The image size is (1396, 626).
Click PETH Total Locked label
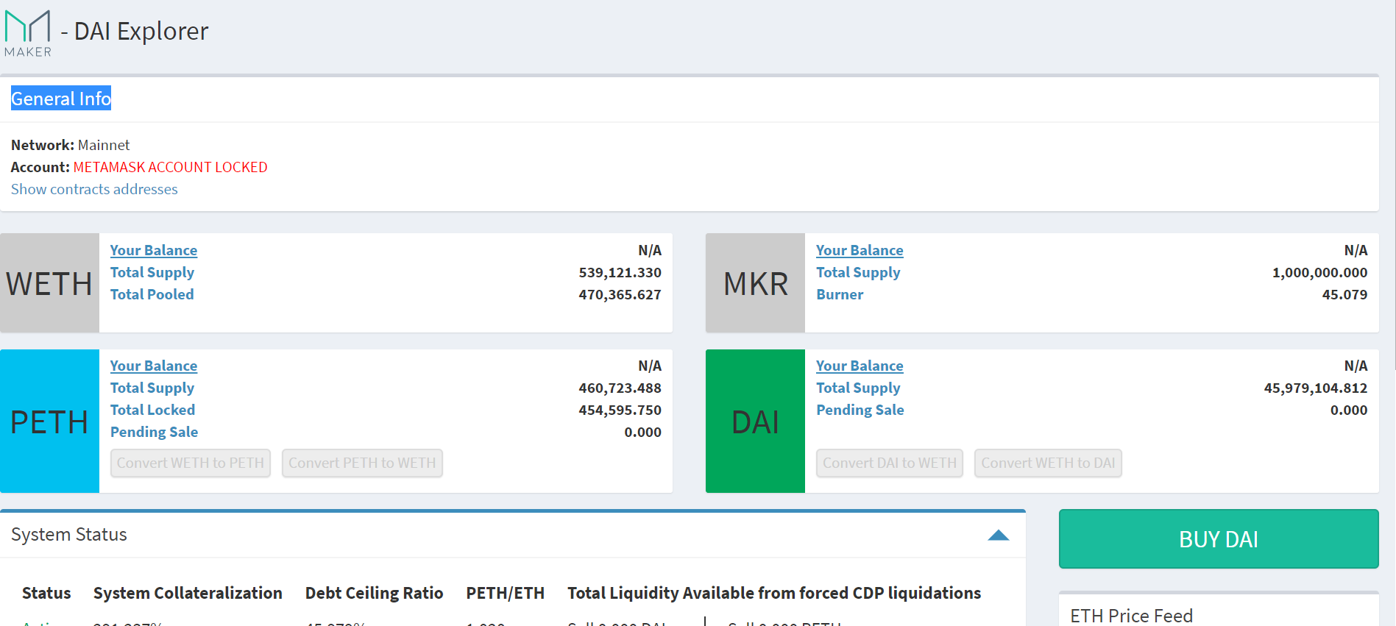pyautogui.click(x=153, y=410)
